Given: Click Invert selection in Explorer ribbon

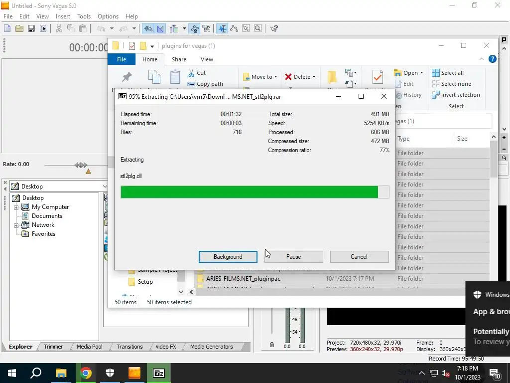Looking at the screenshot, I should point(456,95).
